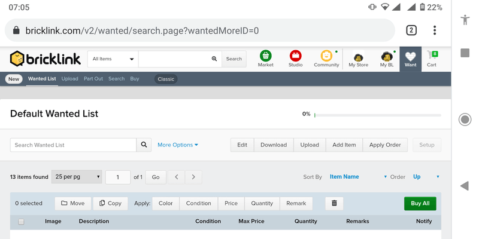Viewport: 479px width, 239px height.
Task: Click the Setup button
Action: click(x=427, y=145)
